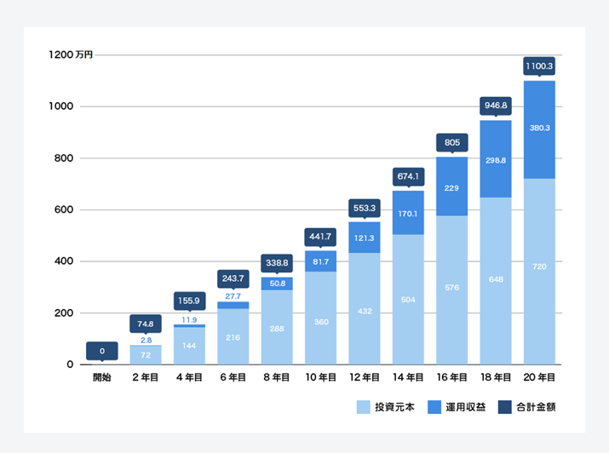Select the 504 principal bar segment
Image resolution: width=609 pixels, height=453 pixels.
click(x=408, y=299)
